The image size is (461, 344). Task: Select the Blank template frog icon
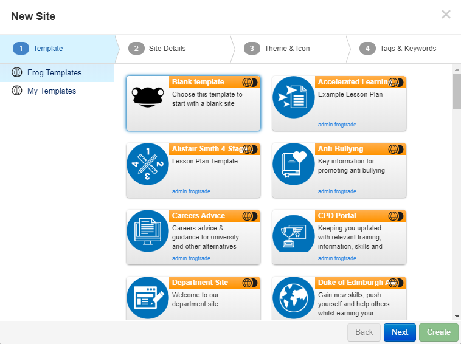[148, 97]
